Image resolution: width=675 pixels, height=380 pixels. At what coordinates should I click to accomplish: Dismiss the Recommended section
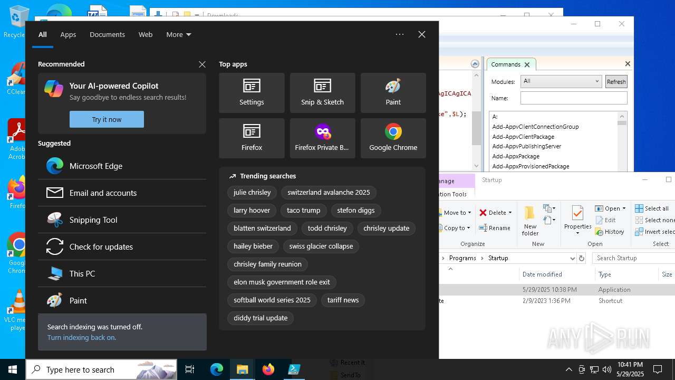coord(202,64)
